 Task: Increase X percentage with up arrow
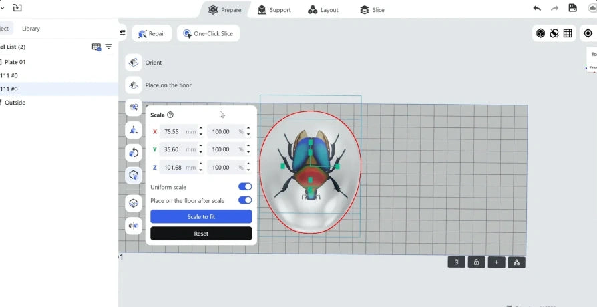pyautogui.click(x=248, y=129)
